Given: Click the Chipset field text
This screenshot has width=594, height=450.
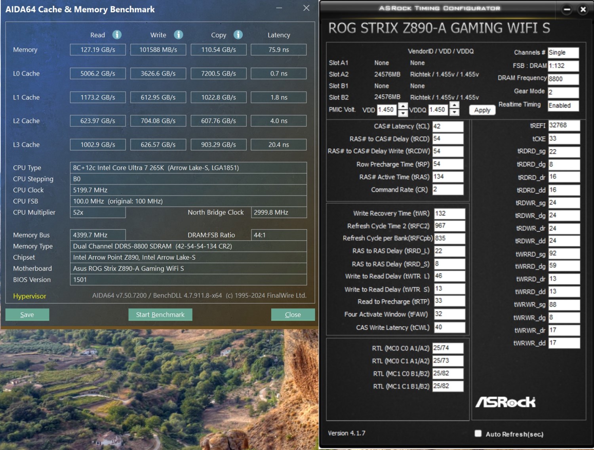Looking at the screenshot, I should (x=188, y=257).
